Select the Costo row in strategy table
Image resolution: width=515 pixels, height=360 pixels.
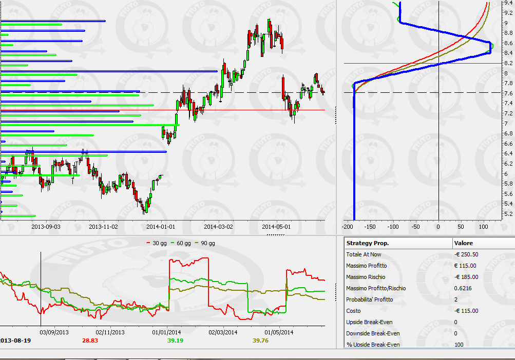(430, 311)
